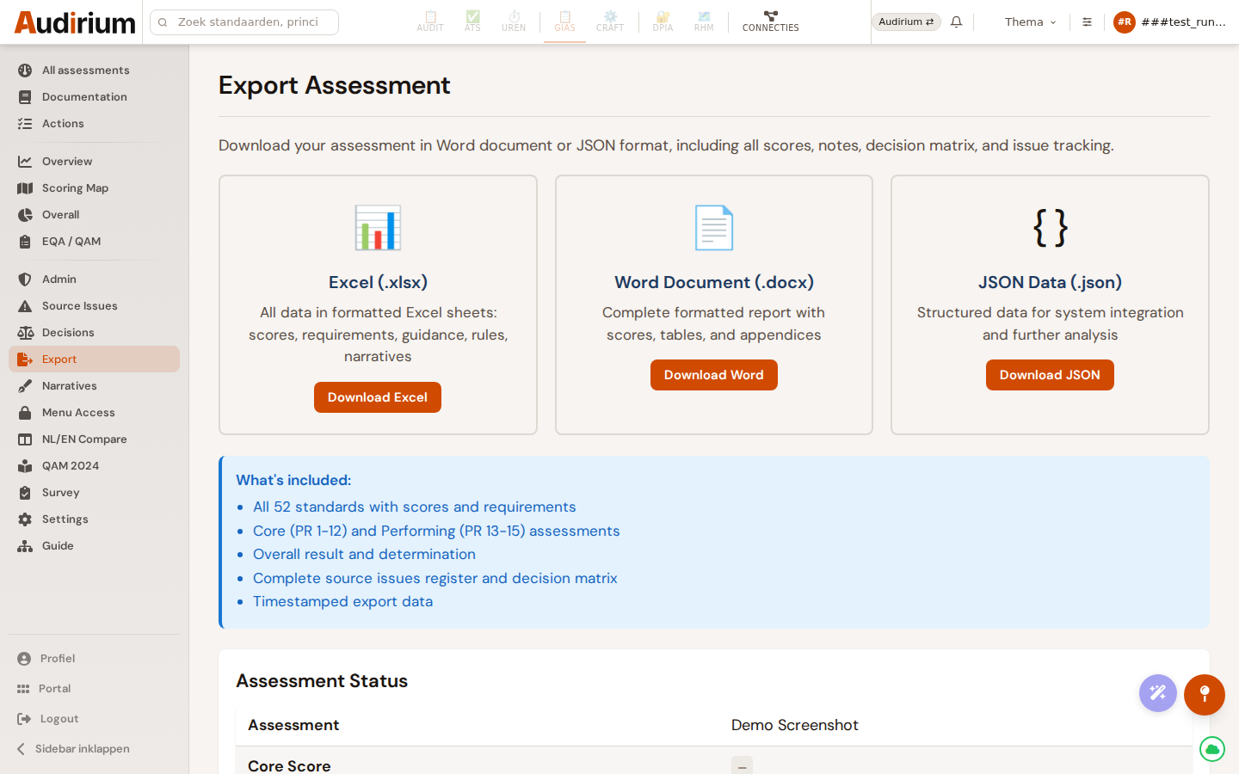The image size is (1239, 774).
Task: Click 'Overall result and determination' bullet
Action: pos(364,555)
